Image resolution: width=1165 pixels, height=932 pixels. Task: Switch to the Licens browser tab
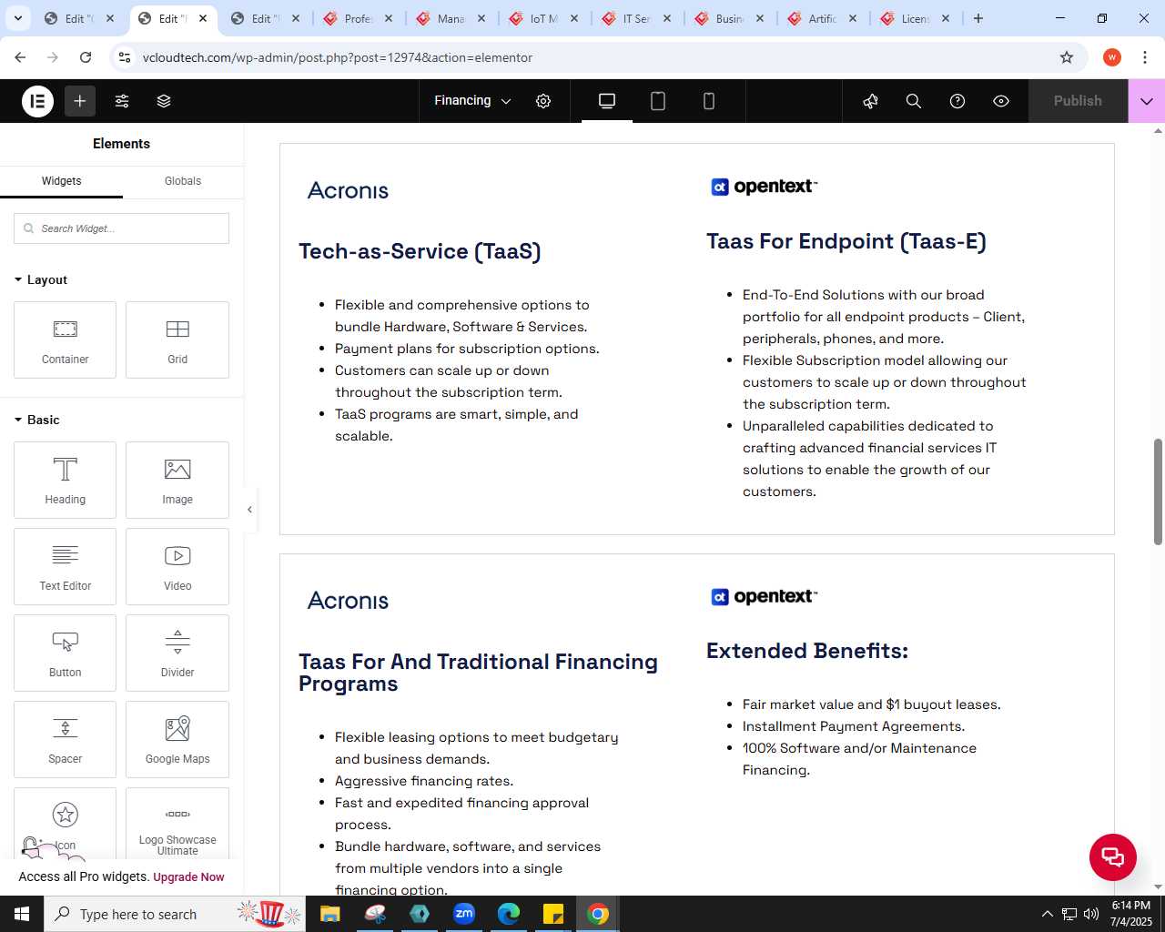pyautogui.click(x=916, y=18)
